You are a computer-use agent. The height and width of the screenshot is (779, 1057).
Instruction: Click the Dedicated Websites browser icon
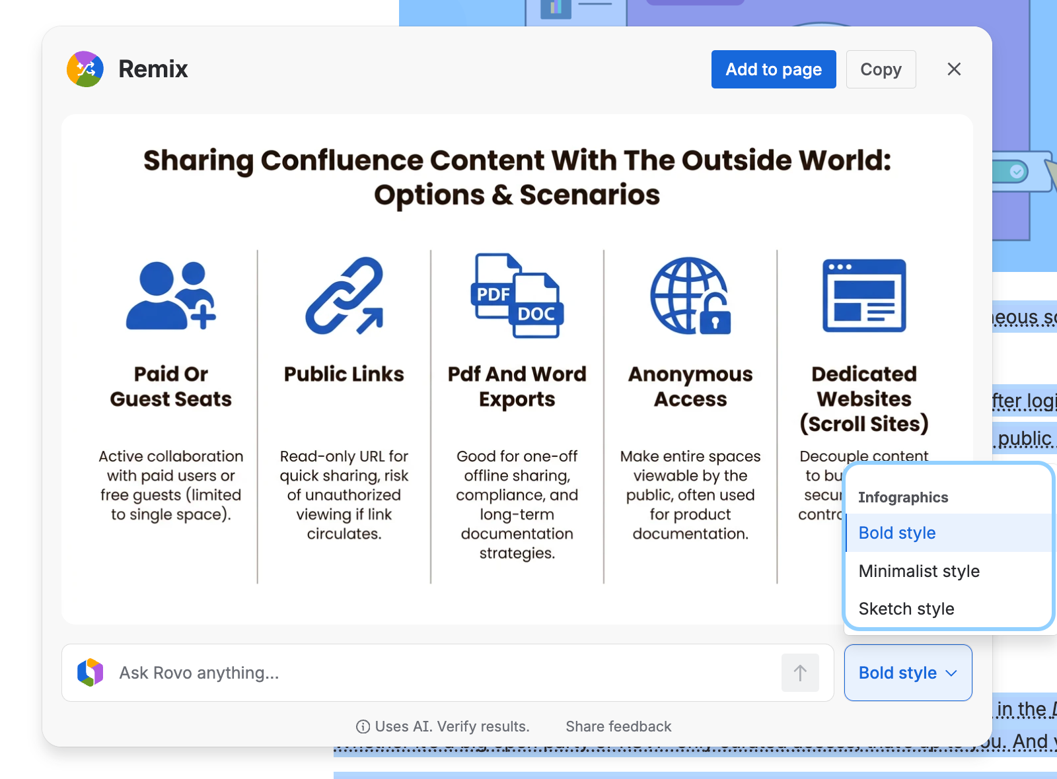tap(864, 295)
